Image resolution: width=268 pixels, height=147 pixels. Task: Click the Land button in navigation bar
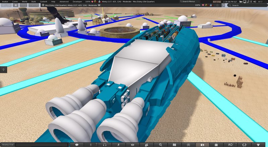coord(23,5)
